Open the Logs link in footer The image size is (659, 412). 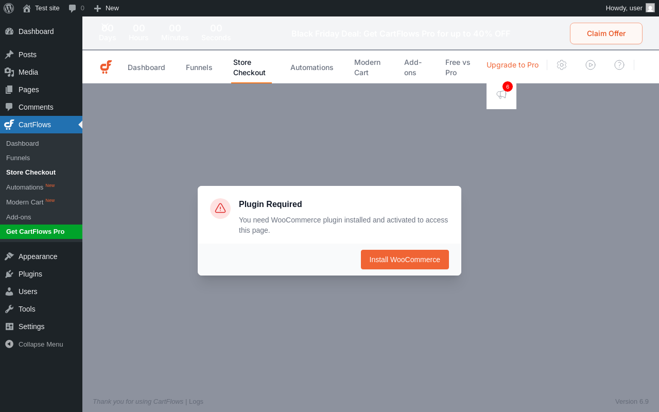coord(196,401)
